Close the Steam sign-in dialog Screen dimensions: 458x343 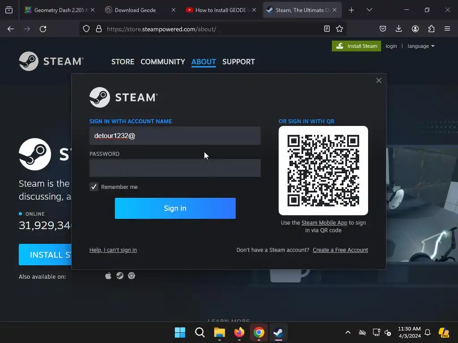378,80
